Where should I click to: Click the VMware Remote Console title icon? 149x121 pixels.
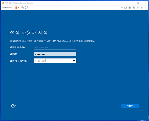tap(3, 3)
